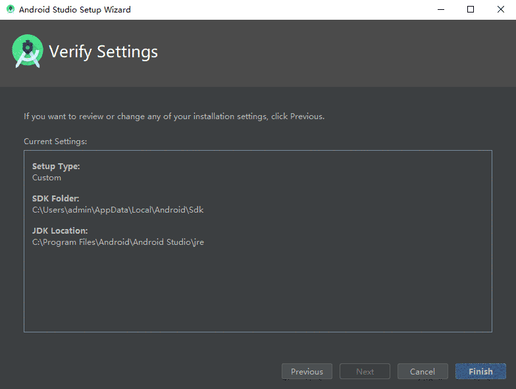Go back with the Previous button
516x389 pixels.
point(307,371)
